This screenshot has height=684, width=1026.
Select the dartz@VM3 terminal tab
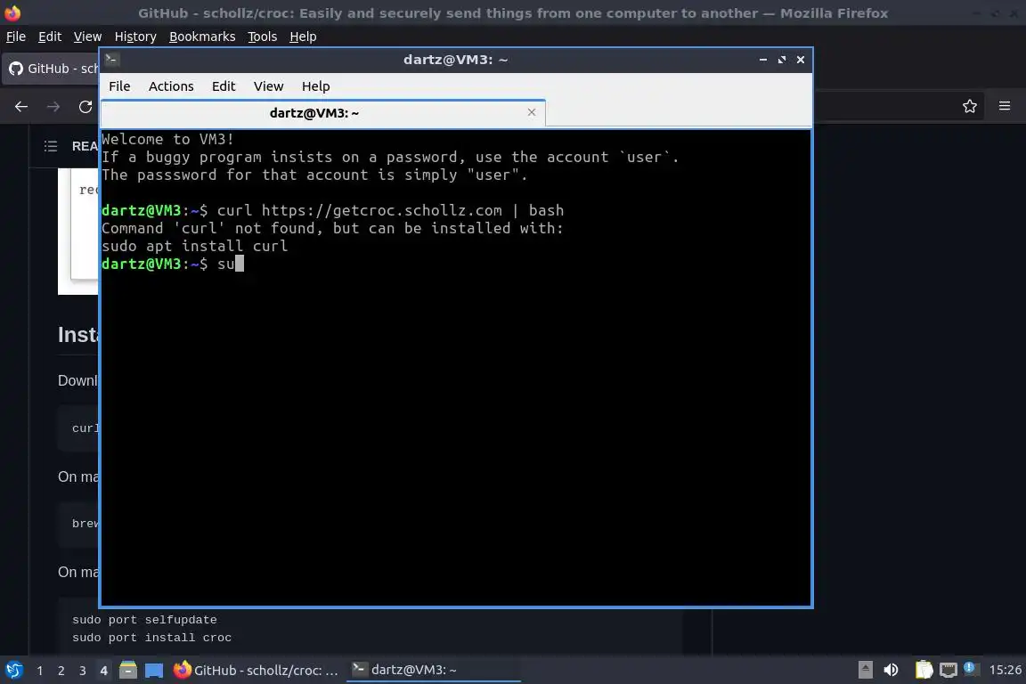[323, 112]
